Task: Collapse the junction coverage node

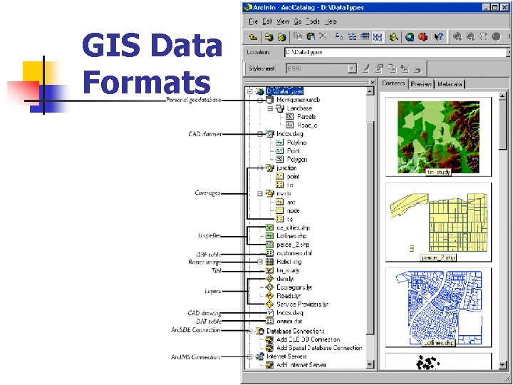Action: [x=260, y=168]
